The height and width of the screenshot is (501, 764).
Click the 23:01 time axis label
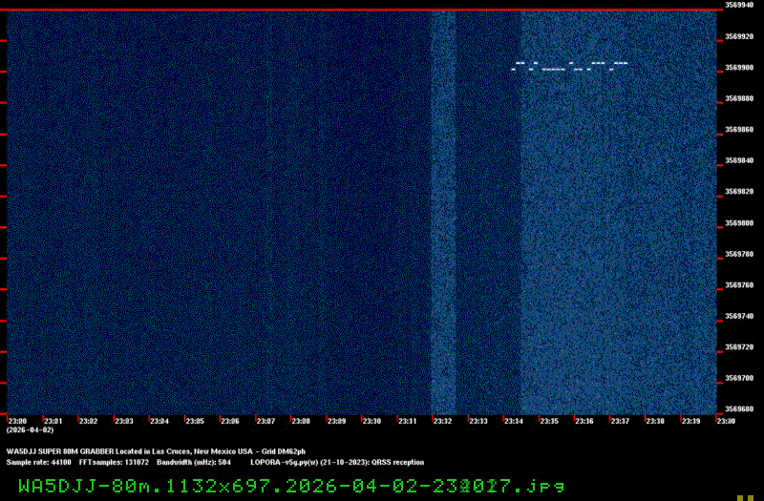[x=53, y=421]
